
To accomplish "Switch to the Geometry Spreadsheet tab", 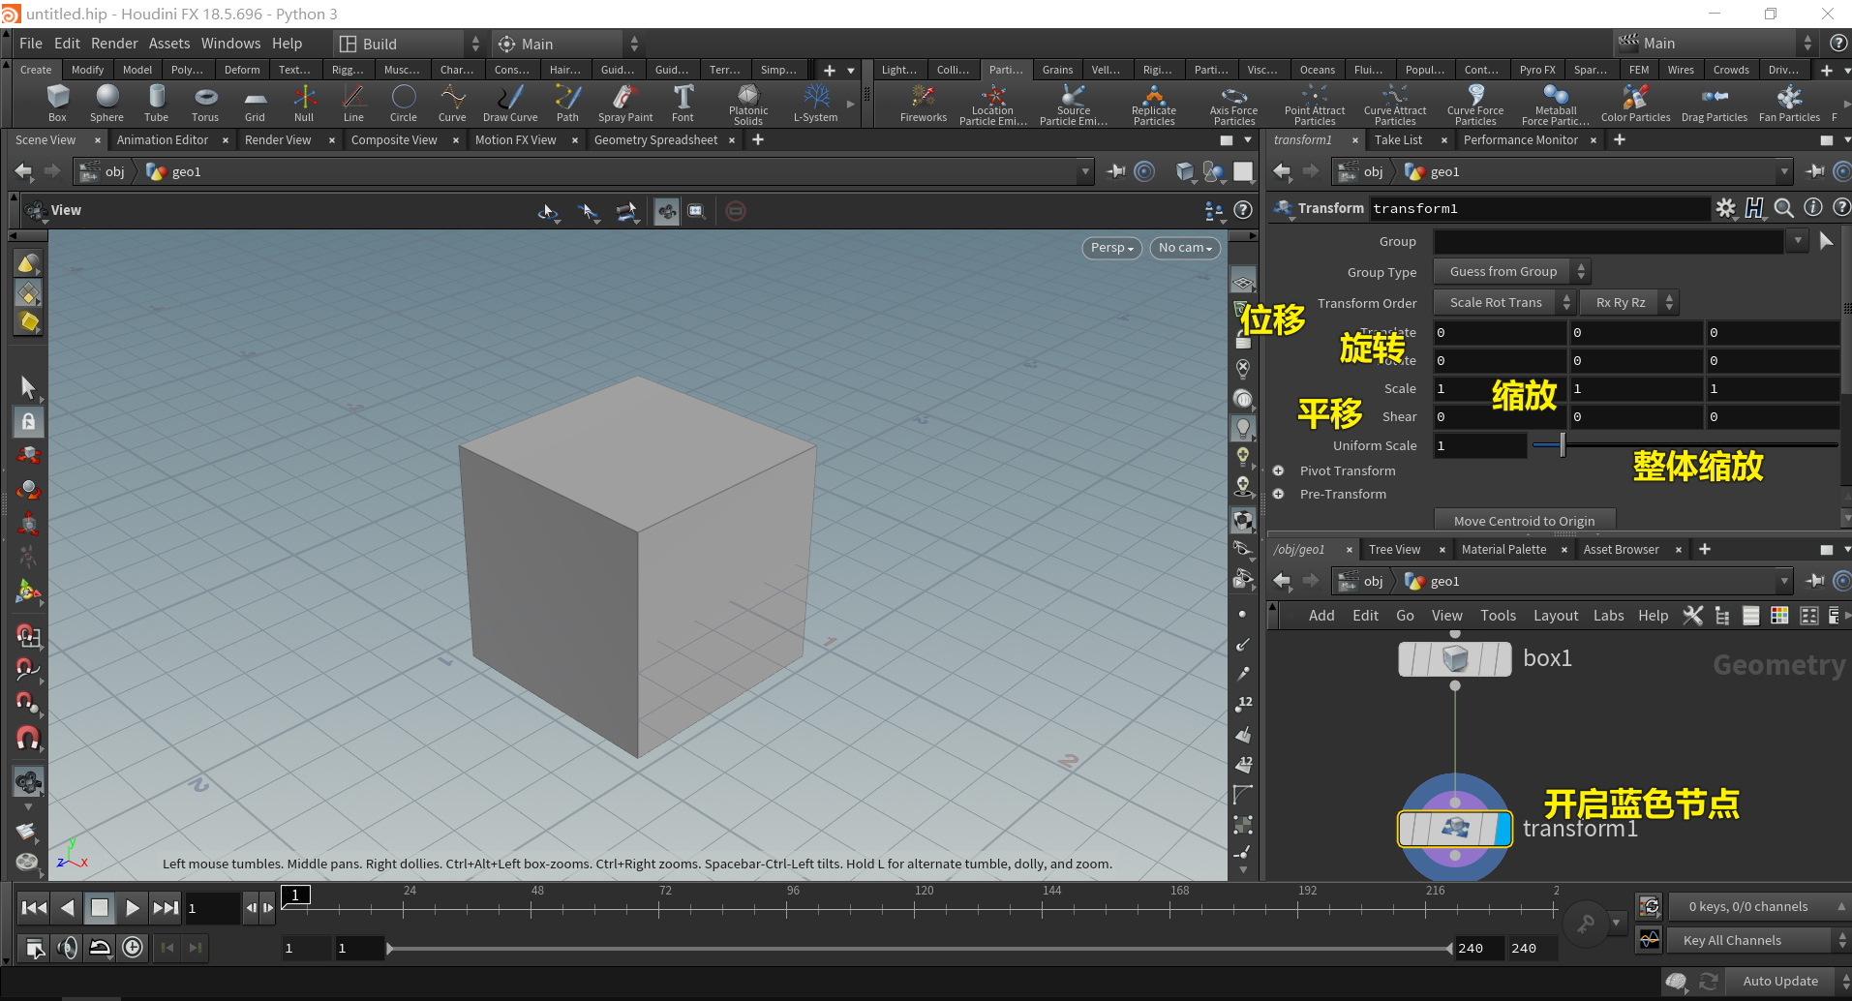I will [655, 140].
